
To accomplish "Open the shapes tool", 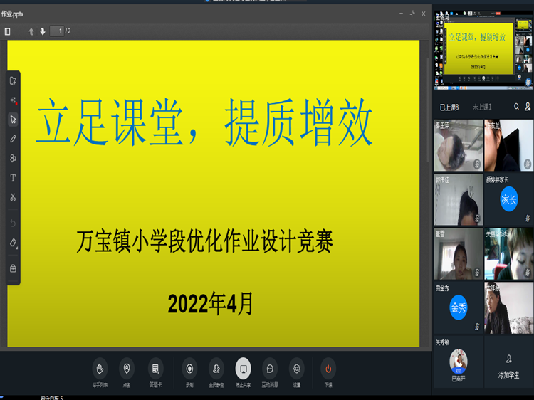I will (x=13, y=158).
